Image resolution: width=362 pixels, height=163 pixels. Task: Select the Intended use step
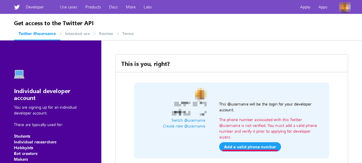pos(77,34)
